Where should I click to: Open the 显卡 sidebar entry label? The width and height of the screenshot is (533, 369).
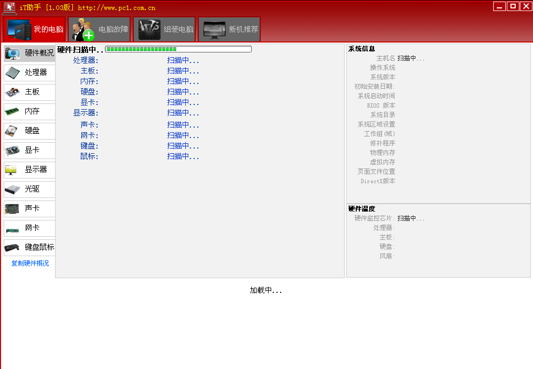point(33,150)
